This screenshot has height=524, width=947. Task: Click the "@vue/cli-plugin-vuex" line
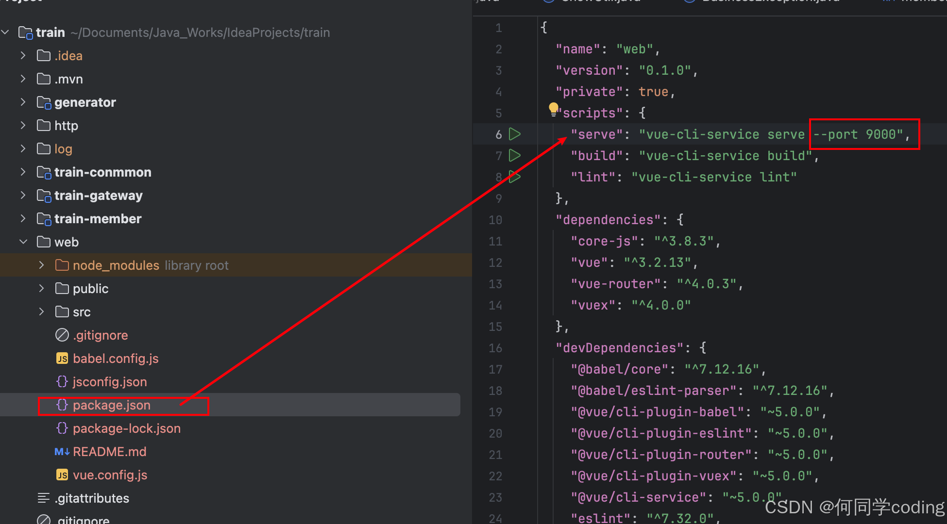coord(695,476)
